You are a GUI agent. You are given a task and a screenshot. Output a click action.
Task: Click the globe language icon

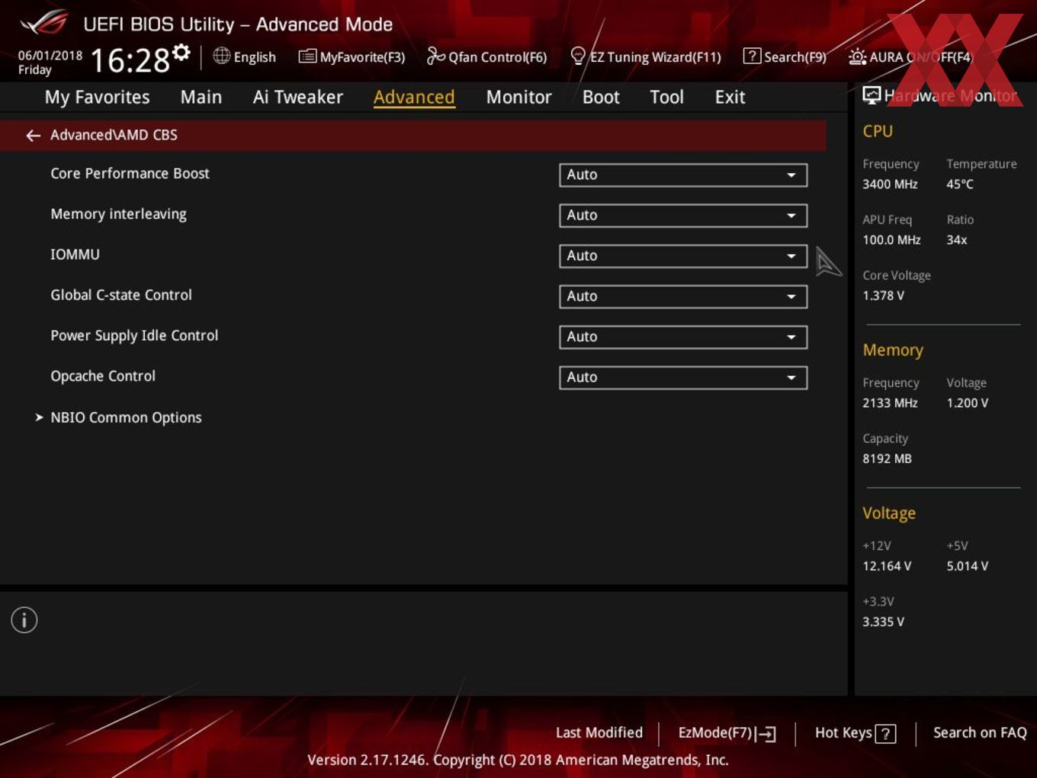click(221, 56)
